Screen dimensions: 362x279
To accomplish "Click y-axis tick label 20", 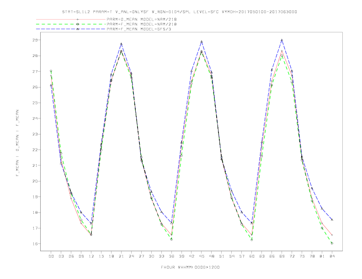I will [35, 181].
